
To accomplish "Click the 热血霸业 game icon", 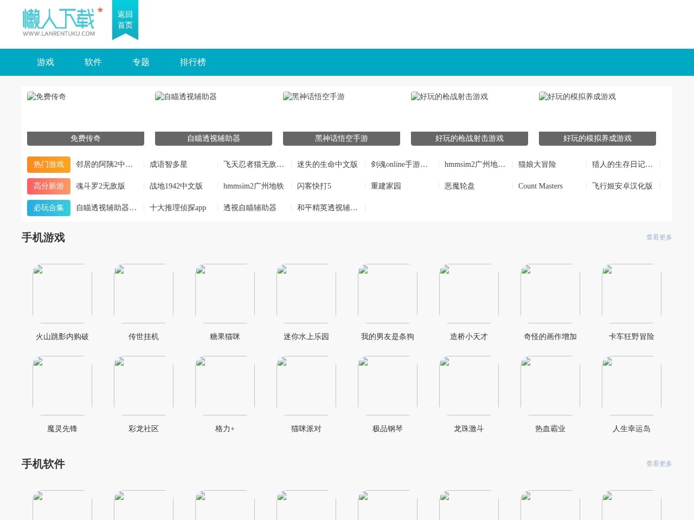I will click(x=550, y=386).
